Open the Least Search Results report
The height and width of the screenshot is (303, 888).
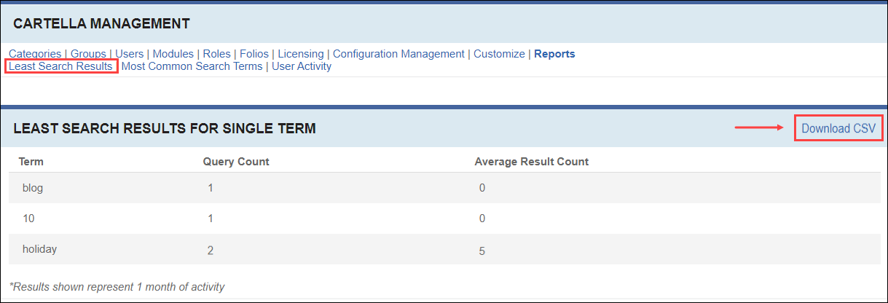click(x=60, y=66)
